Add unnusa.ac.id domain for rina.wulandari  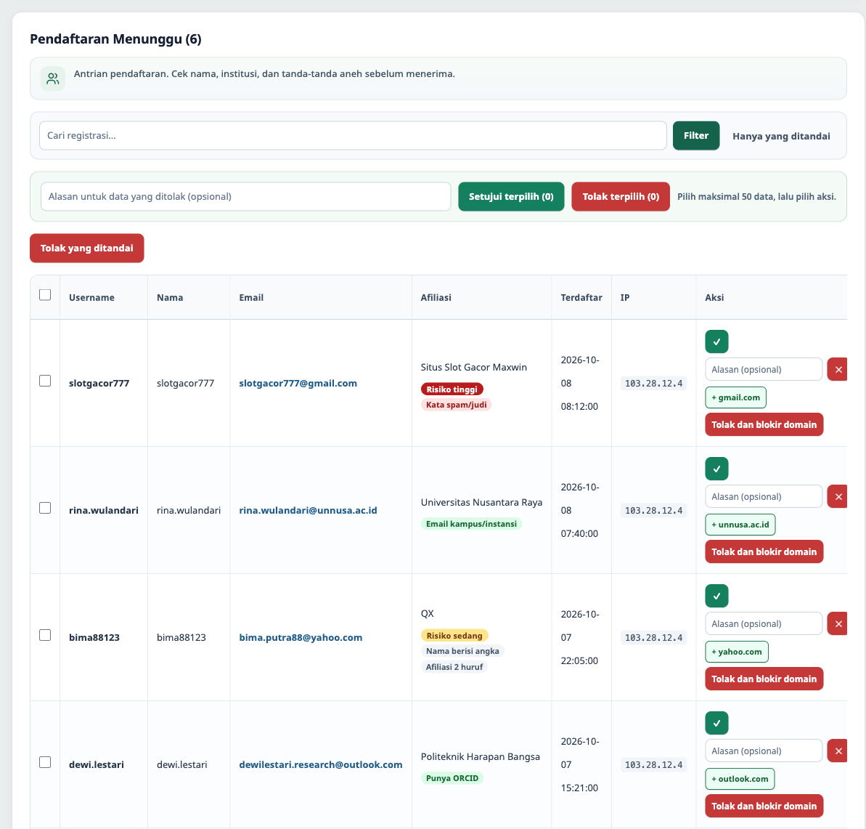point(740,525)
